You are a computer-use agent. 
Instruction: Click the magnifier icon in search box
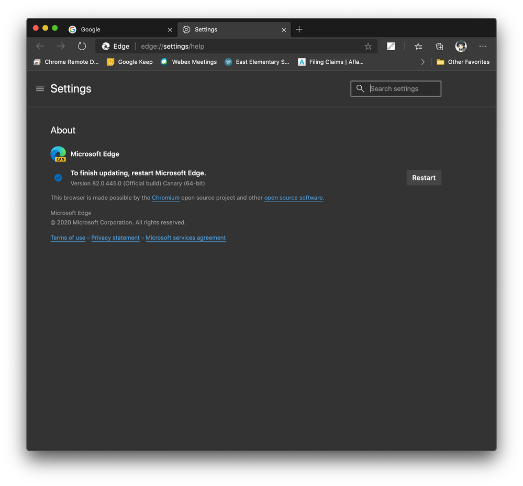click(360, 88)
